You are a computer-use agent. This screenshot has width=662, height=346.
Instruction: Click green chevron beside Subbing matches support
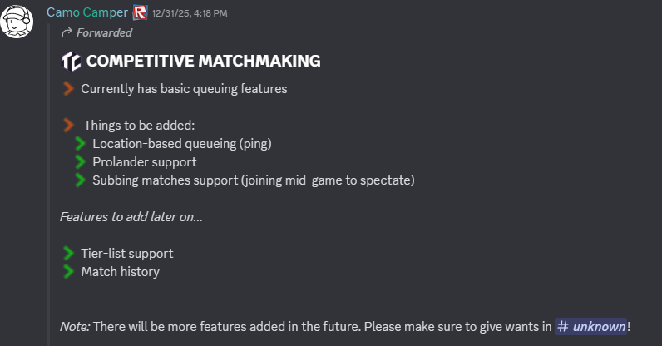(80, 180)
